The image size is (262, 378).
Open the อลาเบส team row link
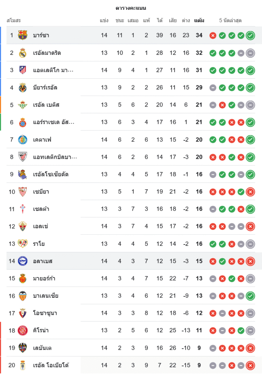click(x=42, y=261)
